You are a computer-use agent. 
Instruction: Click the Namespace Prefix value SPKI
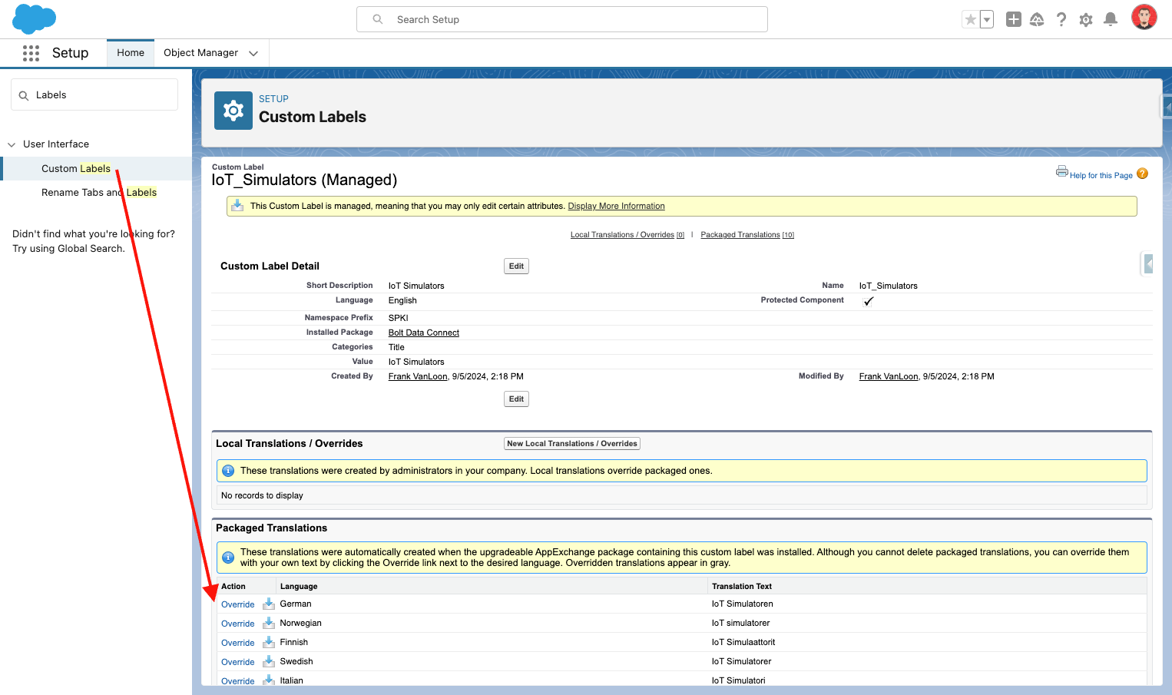point(399,318)
